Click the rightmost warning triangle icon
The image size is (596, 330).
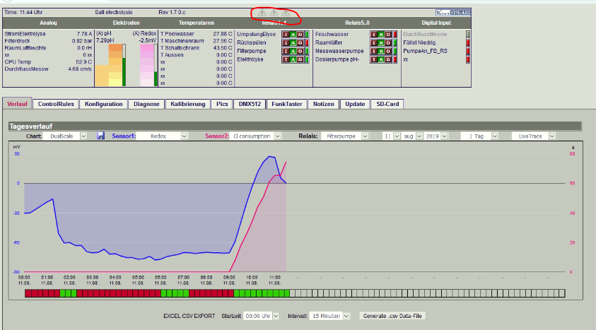pyautogui.click(x=286, y=13)
